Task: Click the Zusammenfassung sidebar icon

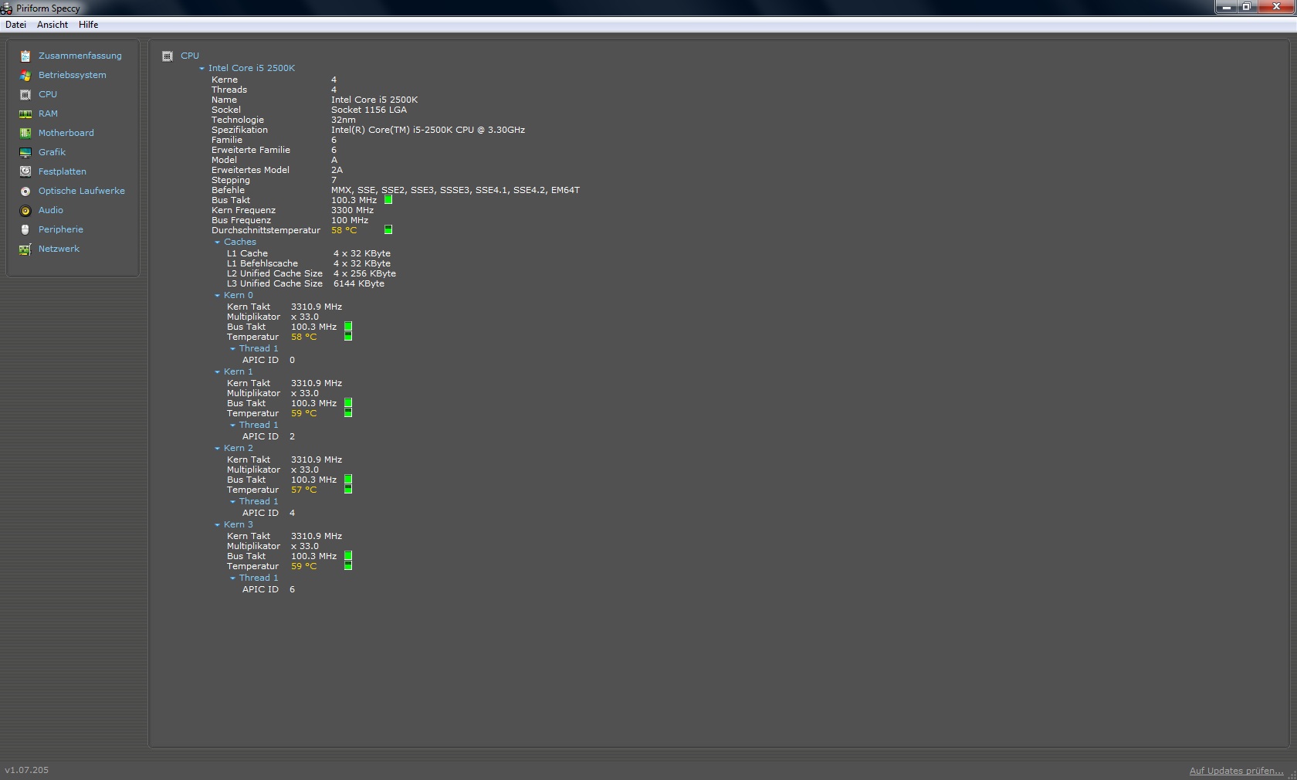Action: (x=25, y=56)
